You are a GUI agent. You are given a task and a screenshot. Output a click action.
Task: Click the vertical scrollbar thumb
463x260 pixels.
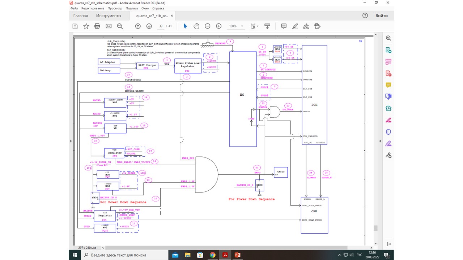coord(375,228)
